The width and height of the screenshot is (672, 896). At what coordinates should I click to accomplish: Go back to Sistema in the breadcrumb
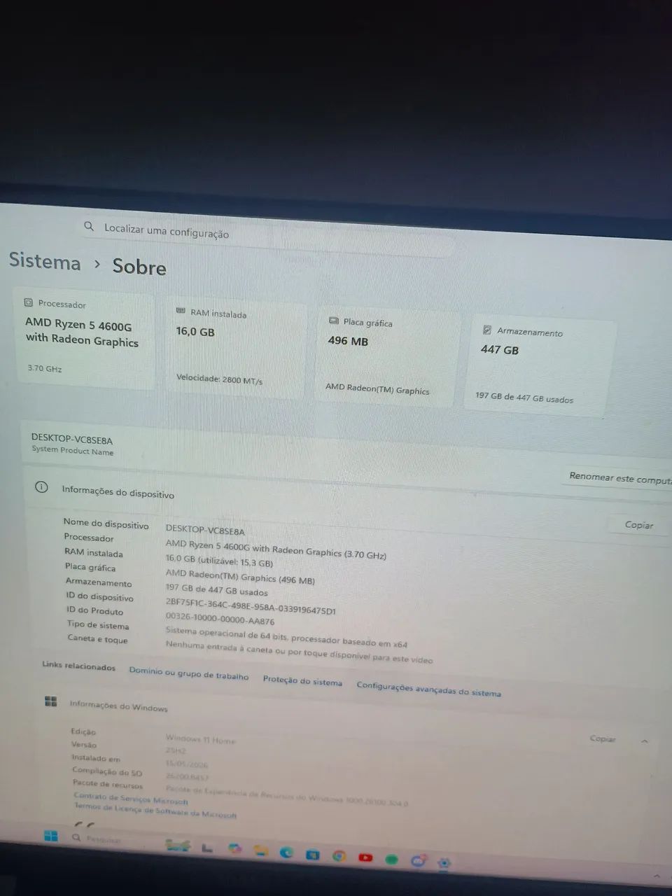point(45,261)
